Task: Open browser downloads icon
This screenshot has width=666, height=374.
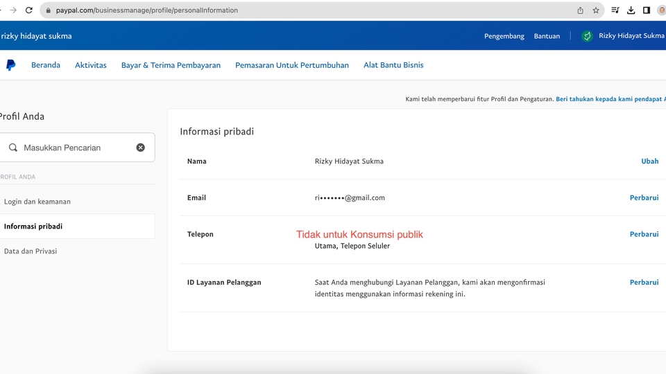Action: click(631, 10)
